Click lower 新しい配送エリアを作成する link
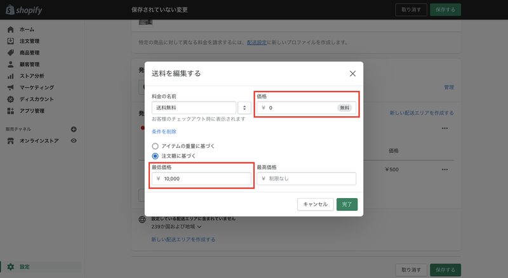 coord(183,239)
